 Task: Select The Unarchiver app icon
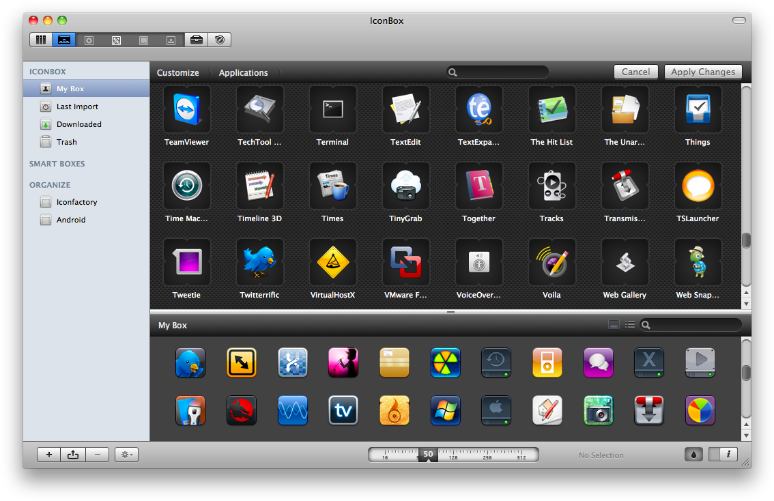tap(625, 109)
